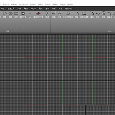
Task: Expand the dropdown dot under the Arc tool
Action: [4, 29]
